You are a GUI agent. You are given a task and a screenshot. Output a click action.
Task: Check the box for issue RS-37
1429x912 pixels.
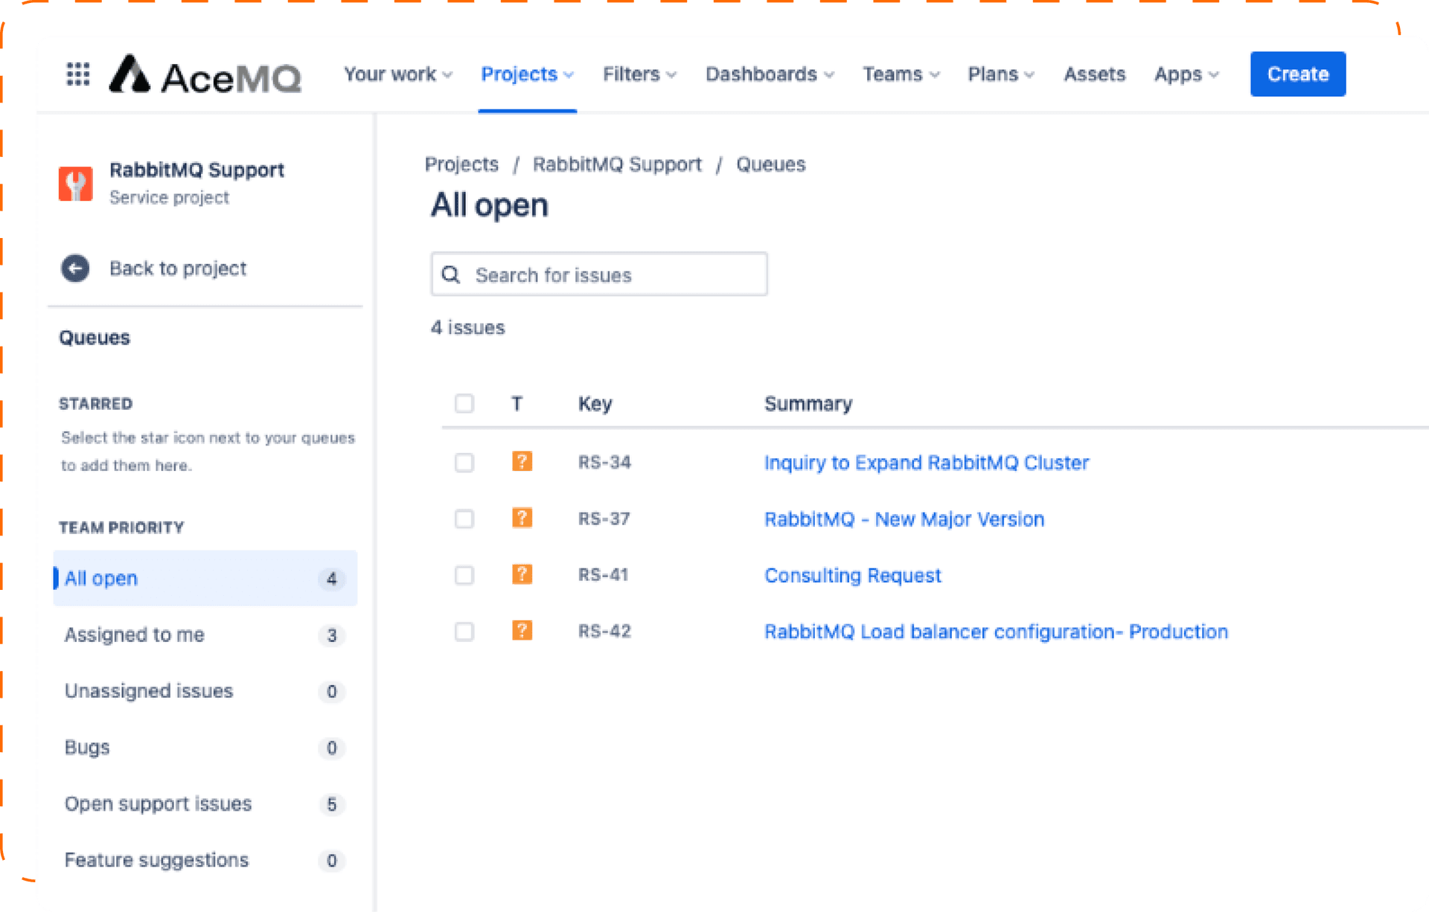[464, 518]
